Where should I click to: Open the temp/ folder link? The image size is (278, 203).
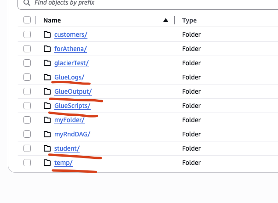click(64, 163)
